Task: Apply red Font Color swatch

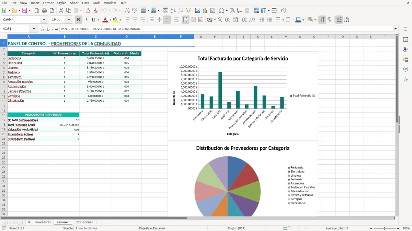Action: pos(105,20)
